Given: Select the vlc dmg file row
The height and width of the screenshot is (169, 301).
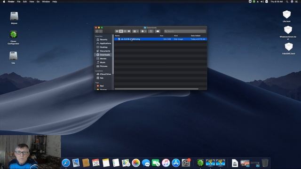Looking at the screenshot, I should [160, 39].
